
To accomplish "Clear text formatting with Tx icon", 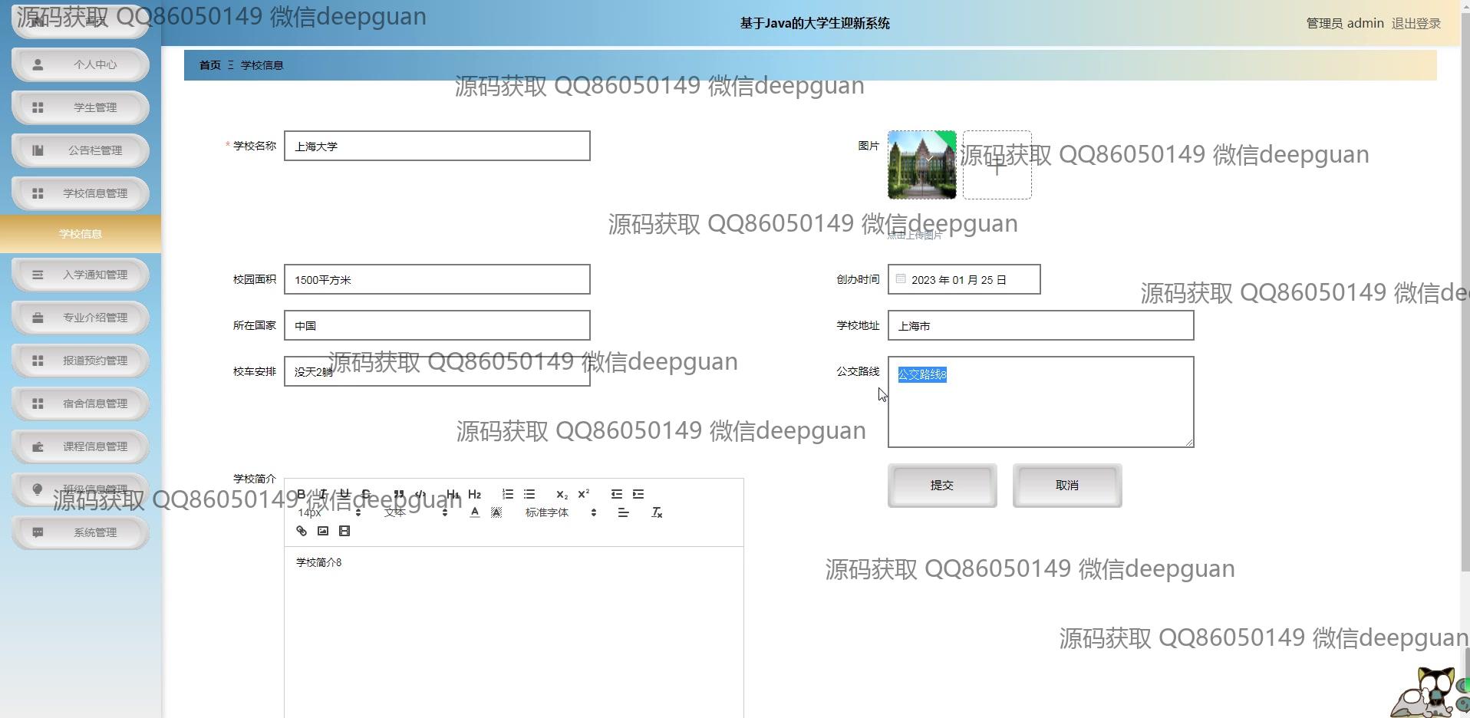I will pos(657,512).
